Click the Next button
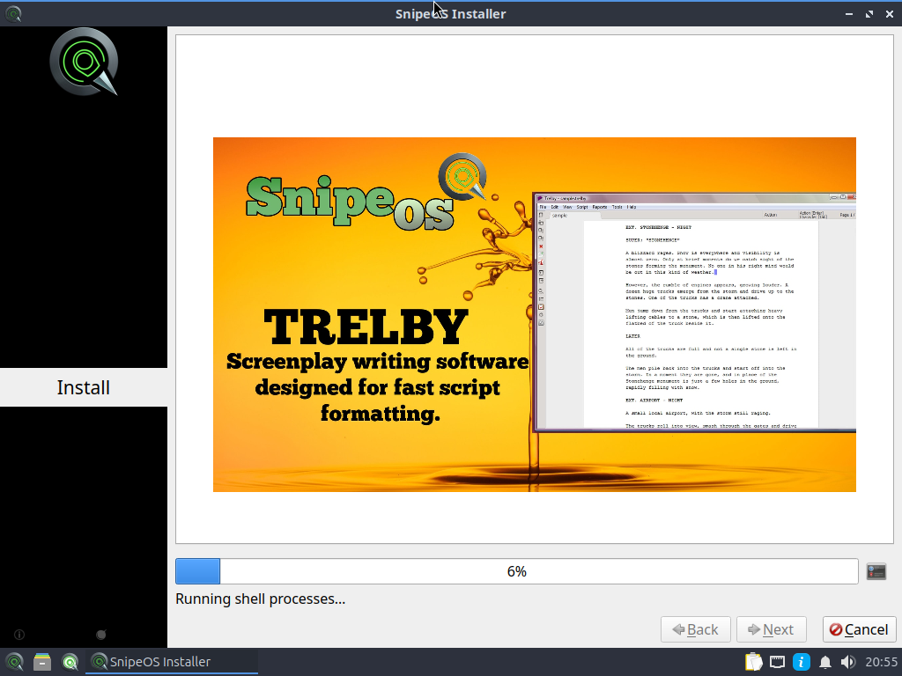902x676 pixels. tap(772, 629)
